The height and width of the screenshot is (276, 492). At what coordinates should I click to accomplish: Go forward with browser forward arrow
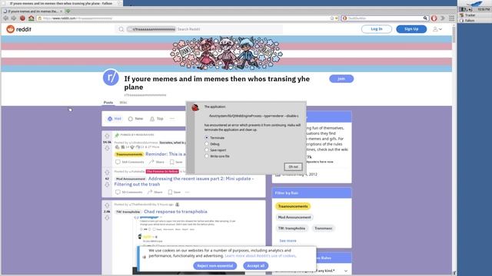[x=14, y=18]
